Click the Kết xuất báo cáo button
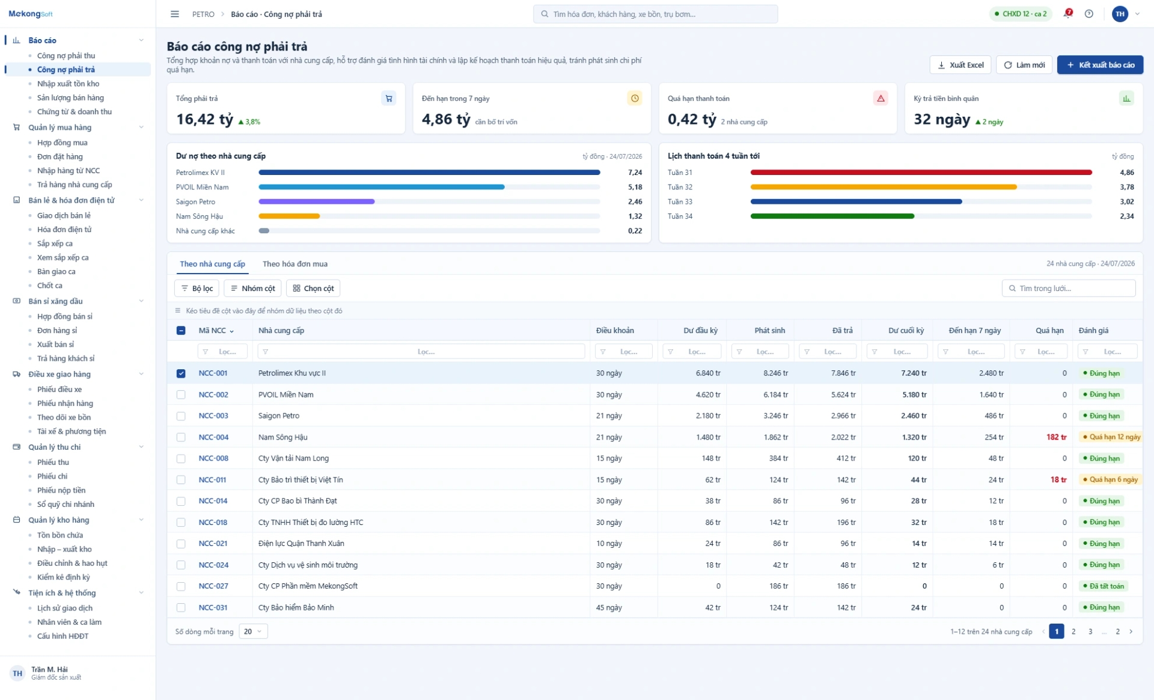Image resolution: width=1154 pixels, height=700 pixels. (x=1100, y=65)
